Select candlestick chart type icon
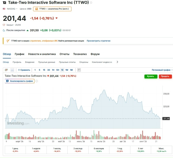The height and width of the screenshot is (158, 173). pyautogui.click(x=6, y=70)
